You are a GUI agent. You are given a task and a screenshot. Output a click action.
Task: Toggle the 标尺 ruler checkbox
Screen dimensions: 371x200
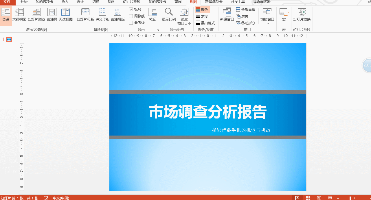pyautogui.click(x=131, y=9)
